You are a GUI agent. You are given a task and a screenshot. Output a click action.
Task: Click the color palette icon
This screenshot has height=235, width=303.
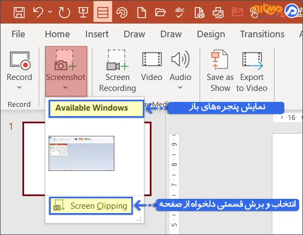point(122,13)
